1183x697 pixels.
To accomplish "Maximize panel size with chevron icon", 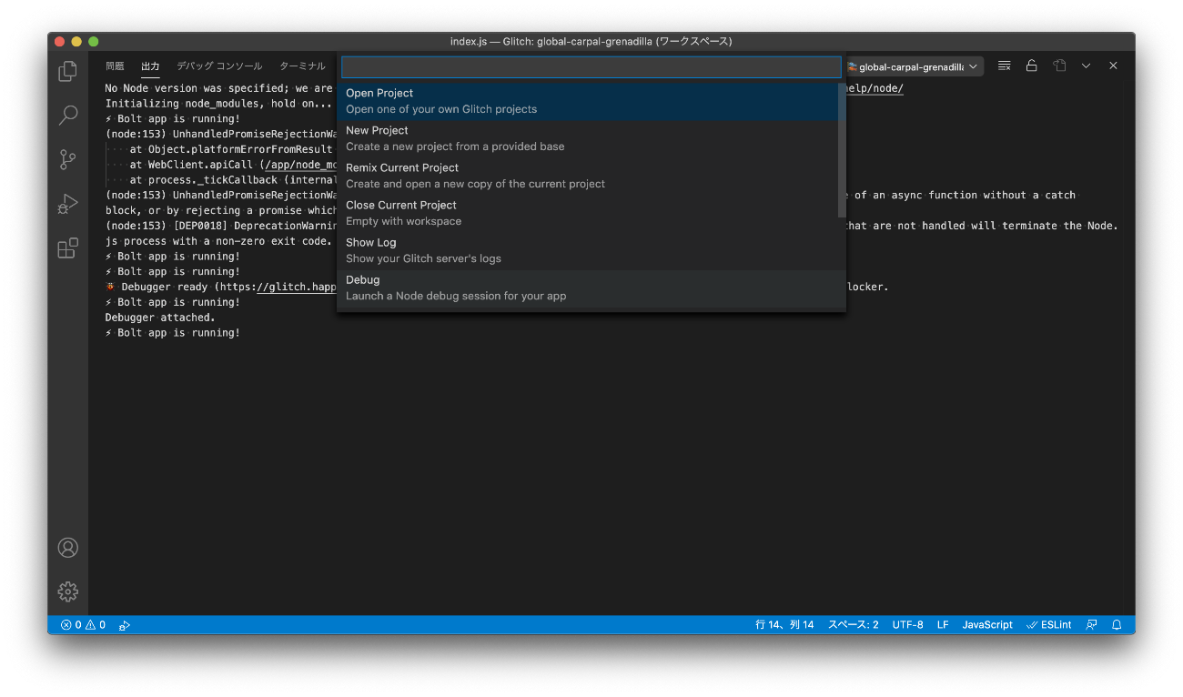I will [1086, 66].
